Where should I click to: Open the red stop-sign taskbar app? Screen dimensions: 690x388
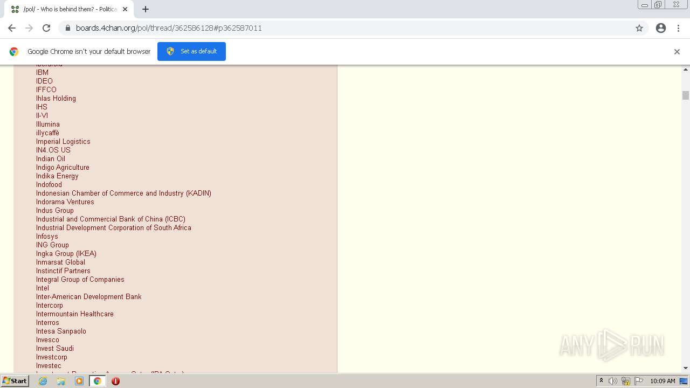[x=115, y=381]
